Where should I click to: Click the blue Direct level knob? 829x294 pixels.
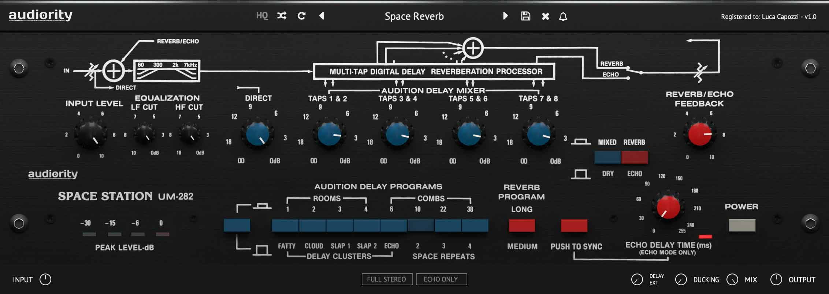tap(257, 134)
